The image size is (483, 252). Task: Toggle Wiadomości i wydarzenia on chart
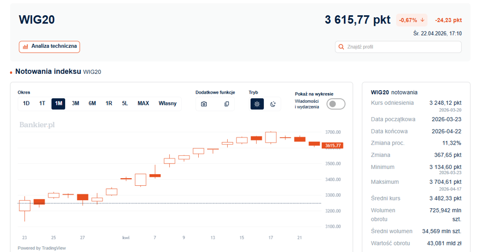(336, 104)
